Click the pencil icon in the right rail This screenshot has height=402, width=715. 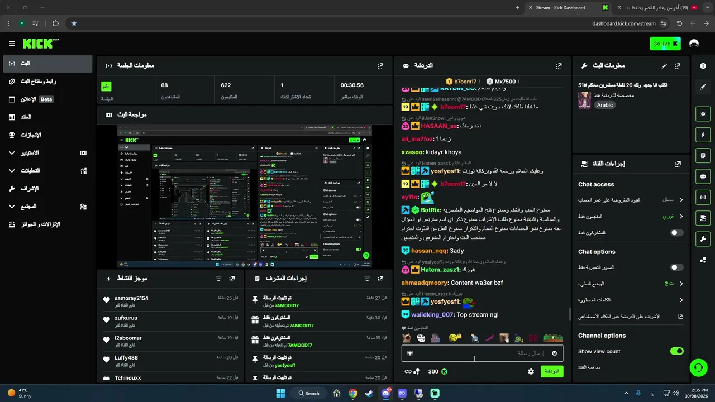point(703,87)
